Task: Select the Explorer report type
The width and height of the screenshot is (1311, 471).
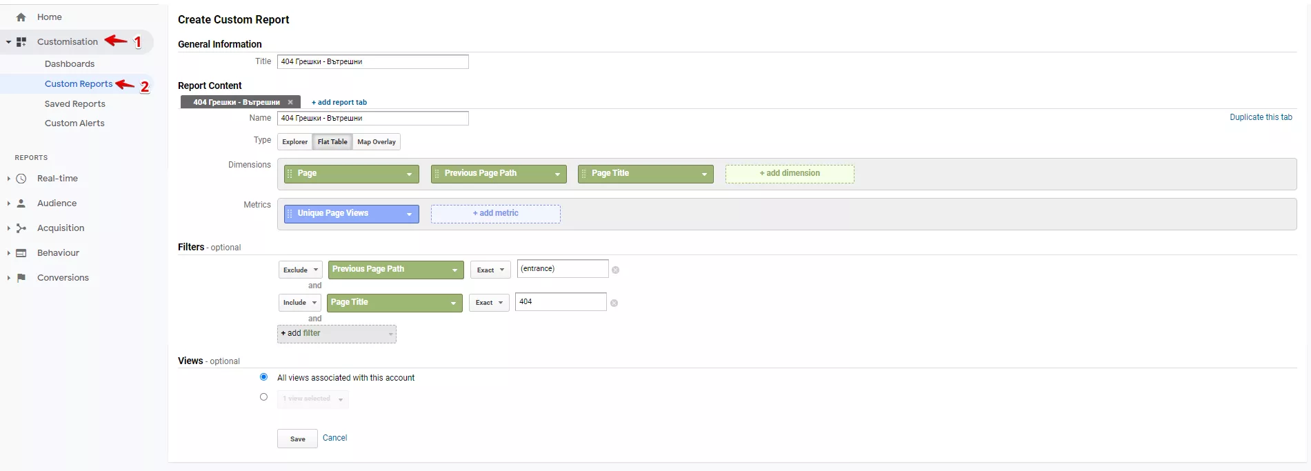Action: coord(295,142)
